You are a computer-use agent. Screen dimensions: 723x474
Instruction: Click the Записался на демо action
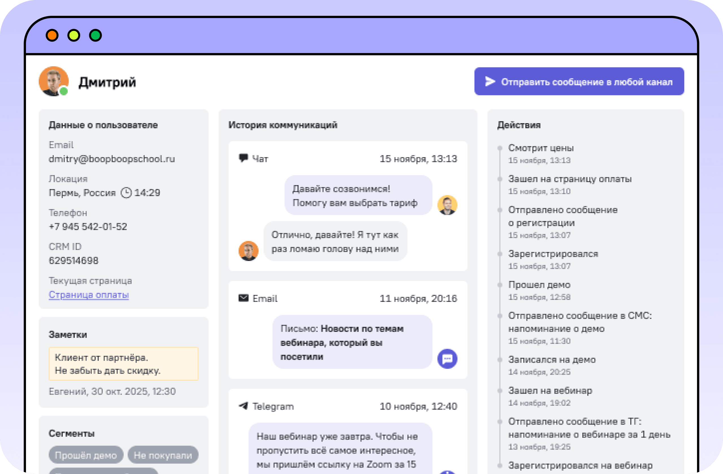552,365
